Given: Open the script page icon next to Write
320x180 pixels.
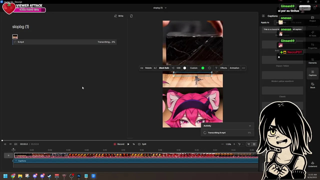Looking at the screenshot, I should pos(131,16).
